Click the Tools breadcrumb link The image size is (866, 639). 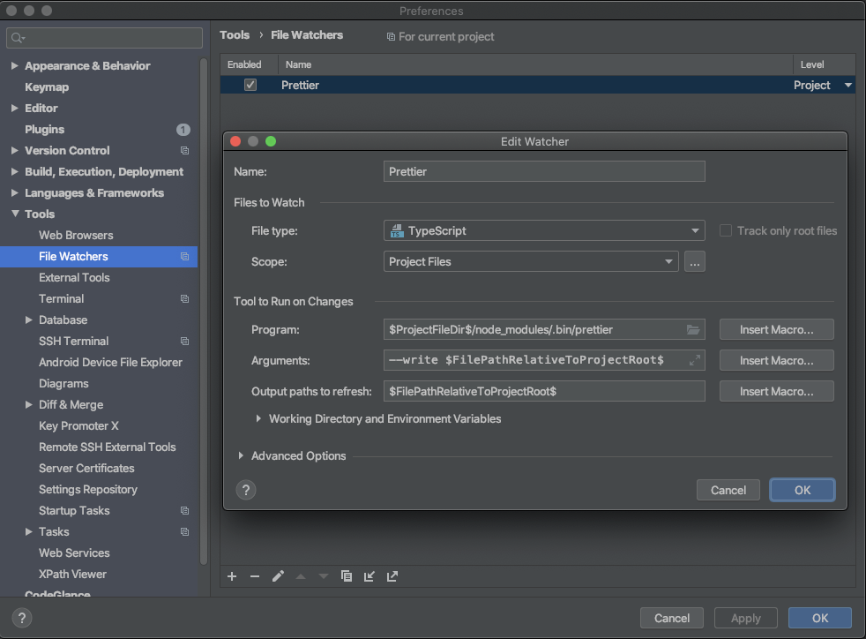(x=235, y=34)
